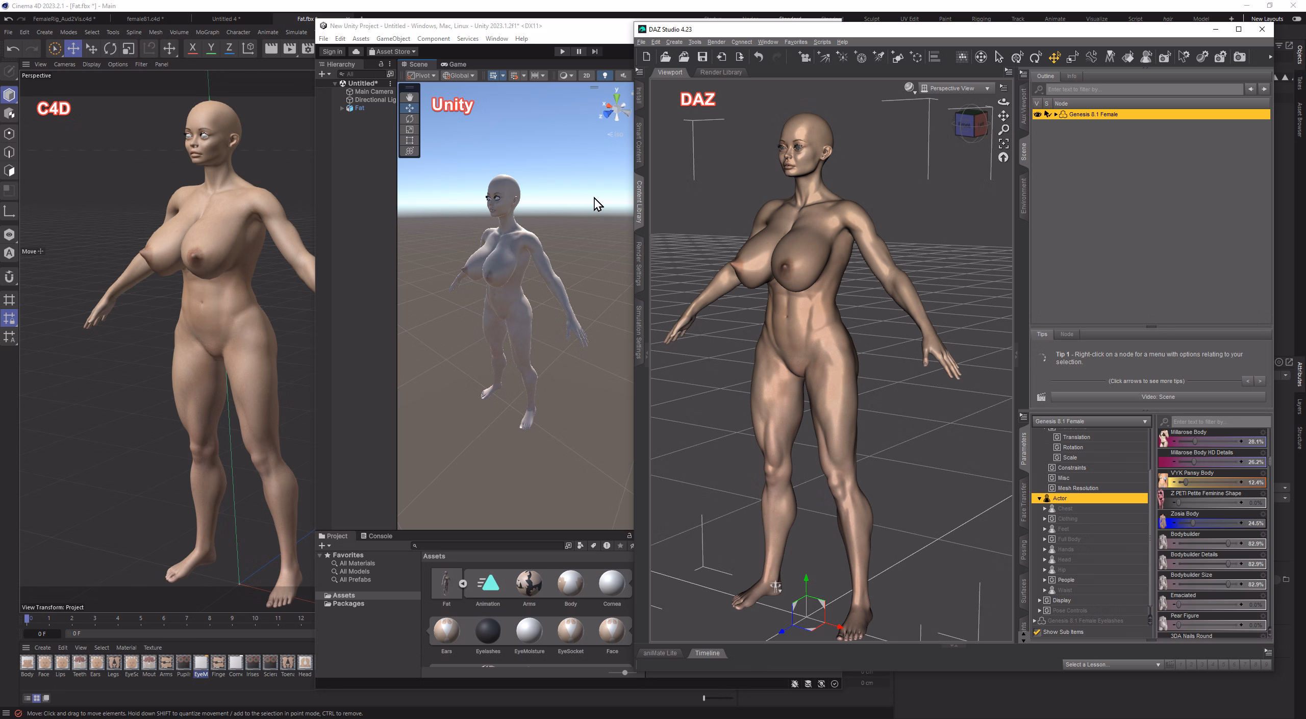Viewport: 1306px width, 719px height.
Task: Adjust Zosia Body slider
Action: pyautogui.click(x=1208, y=523)
